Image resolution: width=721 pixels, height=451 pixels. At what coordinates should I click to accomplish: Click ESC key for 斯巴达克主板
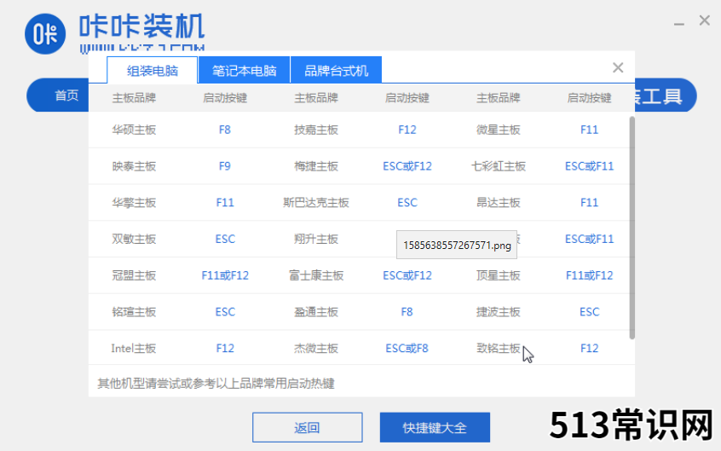(x=407, y=203)
